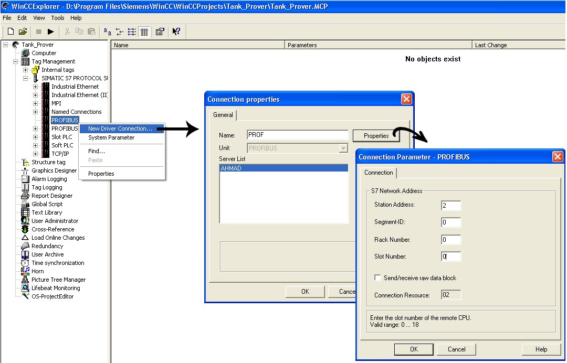Viewport: 567px width, 363px height.
Task: Collapse the Tag Management node
Action: [16, 61]
